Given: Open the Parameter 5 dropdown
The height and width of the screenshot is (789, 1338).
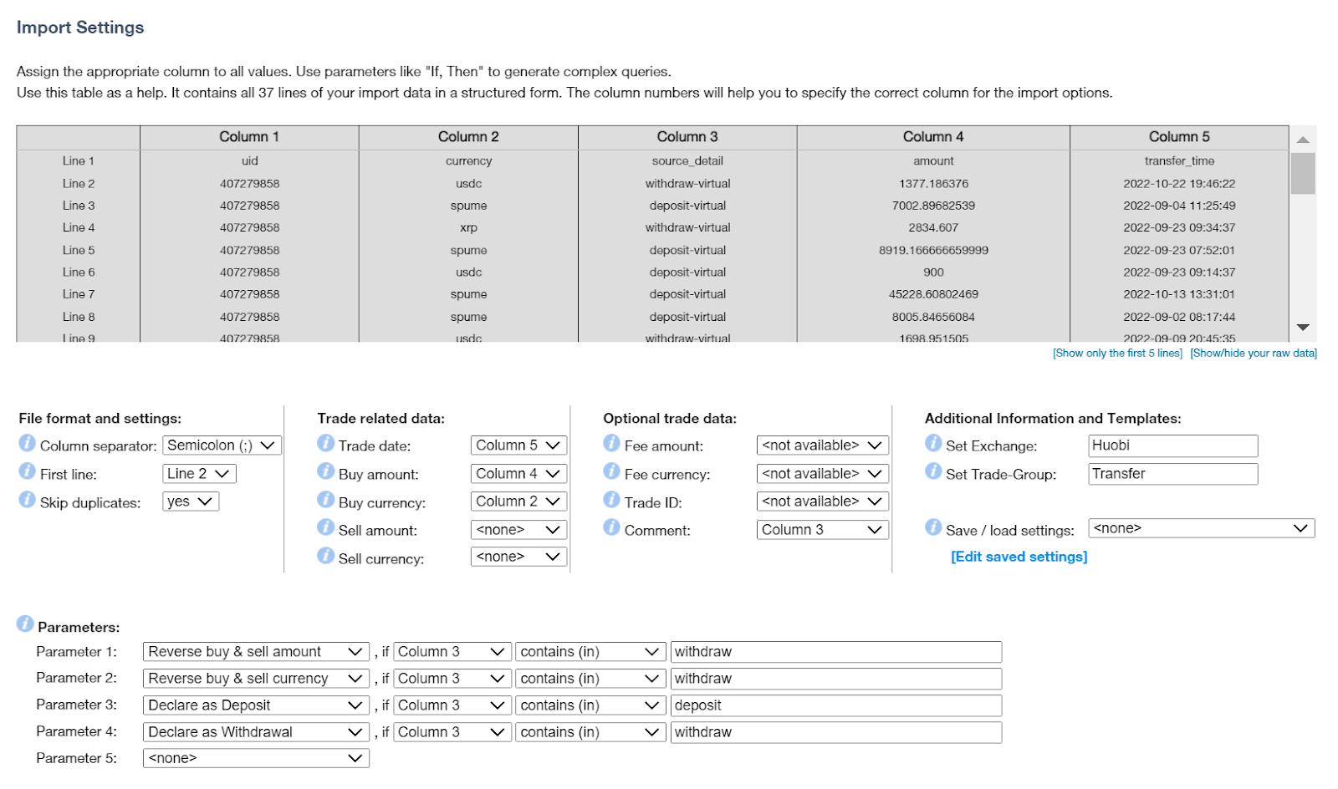Looking at the screenshot, I should [x=256, y=758].
